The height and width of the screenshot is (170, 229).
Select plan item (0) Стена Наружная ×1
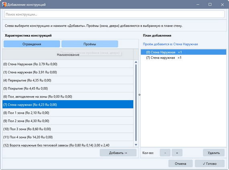click(184, 52)
